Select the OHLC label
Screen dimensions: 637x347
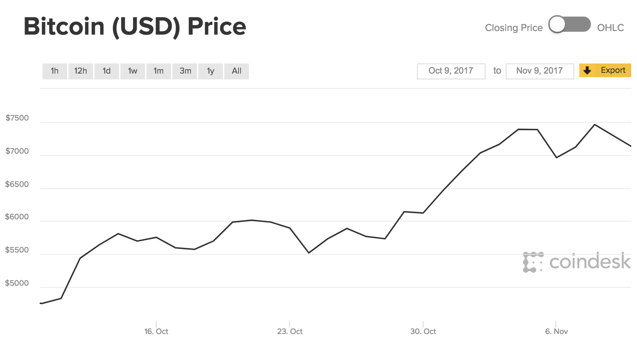[610, 28]
